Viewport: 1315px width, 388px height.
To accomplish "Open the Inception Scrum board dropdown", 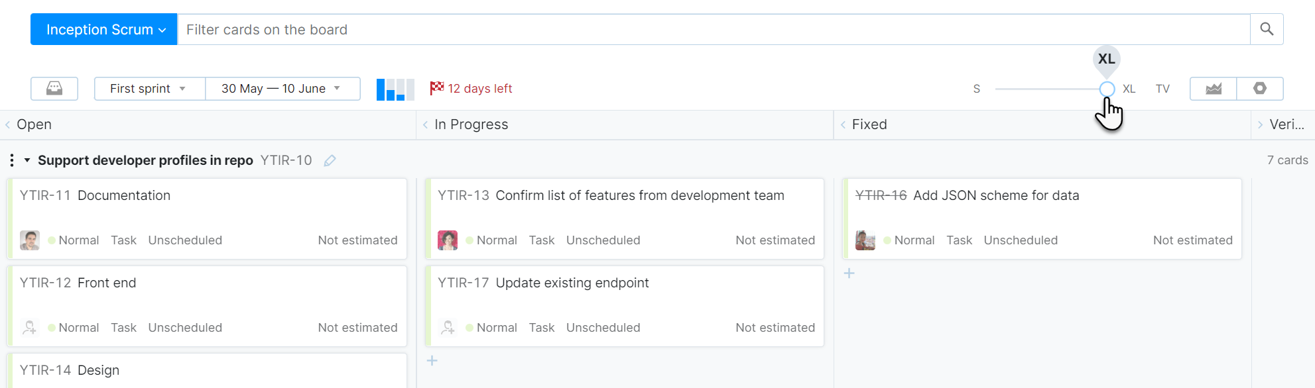I will 104,29.
